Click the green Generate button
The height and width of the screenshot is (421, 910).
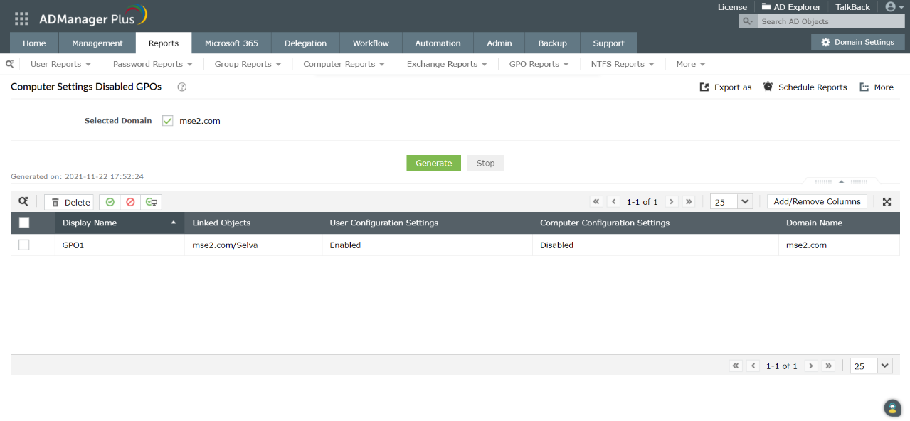click(434, 163)
